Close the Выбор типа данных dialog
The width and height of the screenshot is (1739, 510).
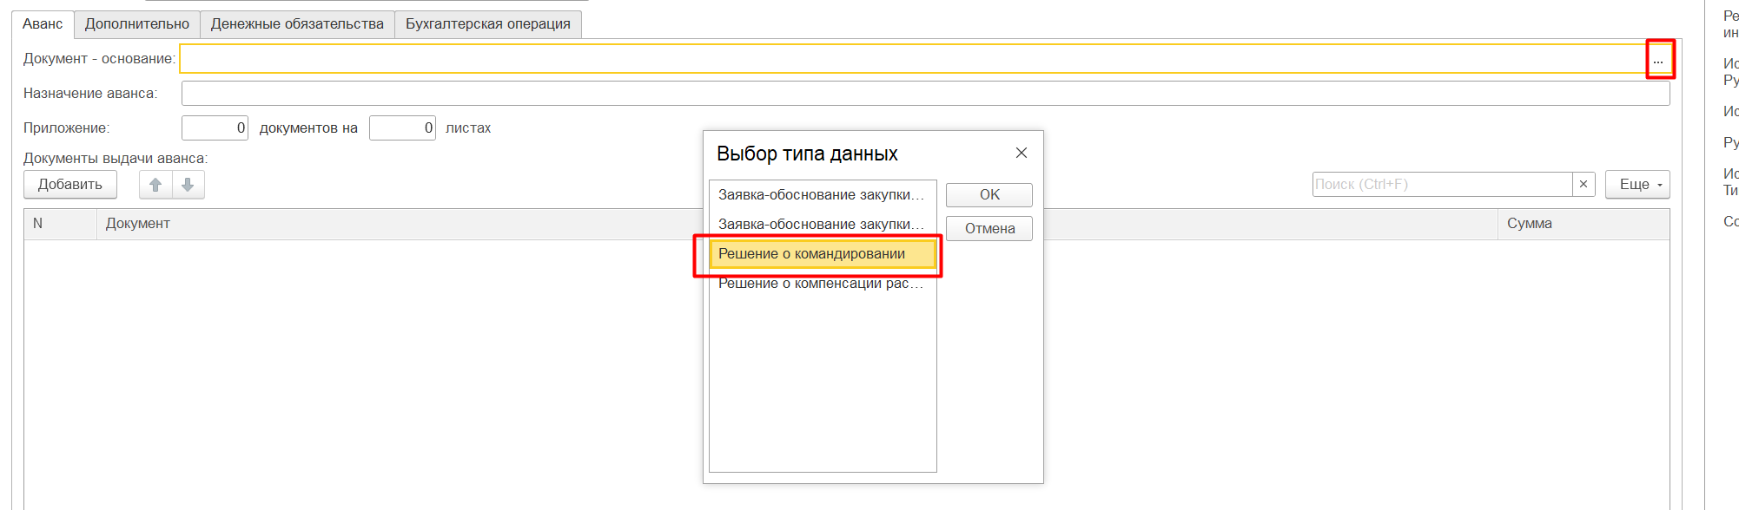1021,153
